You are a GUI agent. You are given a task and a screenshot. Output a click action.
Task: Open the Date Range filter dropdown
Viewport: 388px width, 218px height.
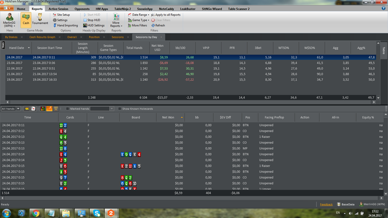coord(139,15)
